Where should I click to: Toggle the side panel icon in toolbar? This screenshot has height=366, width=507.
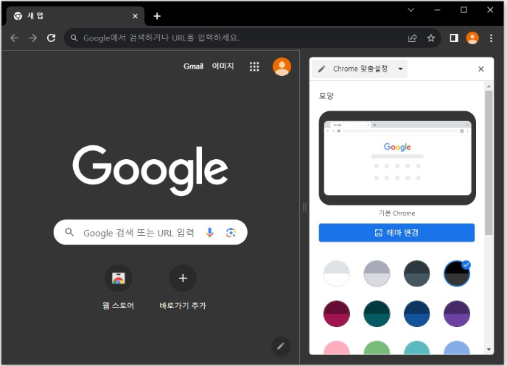pyautogui.click(x=453, y=38)
